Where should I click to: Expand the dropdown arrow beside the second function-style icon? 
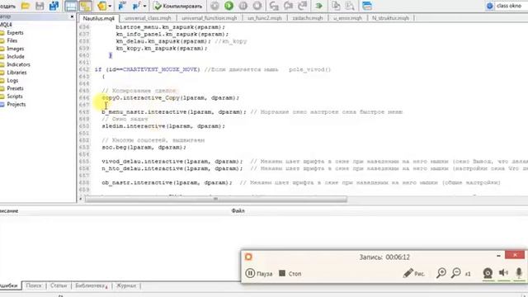(x=145, y=6)
